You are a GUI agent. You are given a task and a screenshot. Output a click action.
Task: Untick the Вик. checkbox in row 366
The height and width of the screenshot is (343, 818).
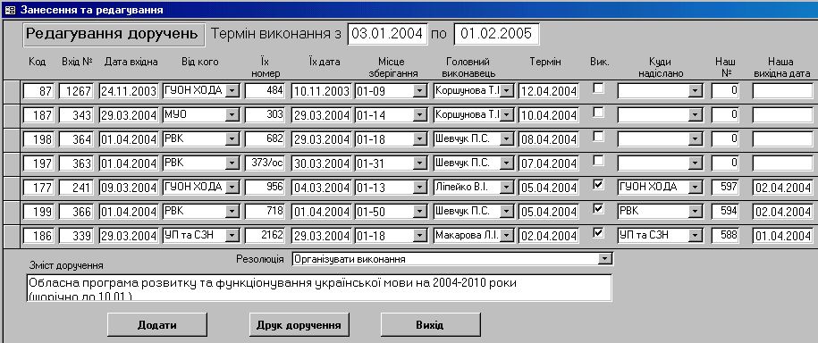tap(599, 208)
